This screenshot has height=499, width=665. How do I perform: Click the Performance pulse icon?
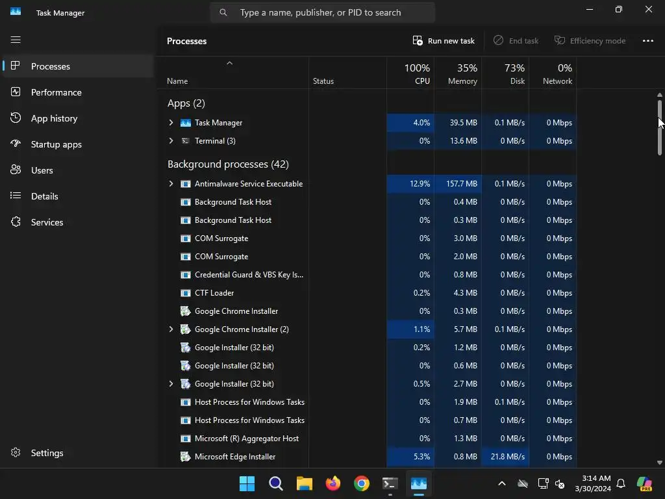pos(16,92)
